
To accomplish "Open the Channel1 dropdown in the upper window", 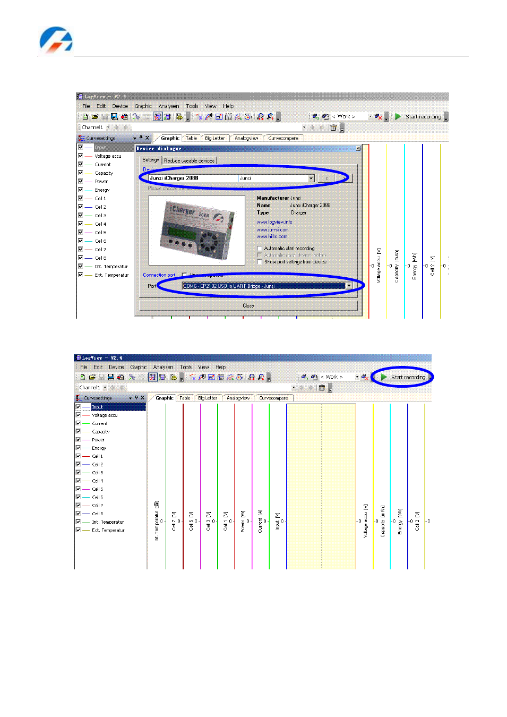I will 108,127.
